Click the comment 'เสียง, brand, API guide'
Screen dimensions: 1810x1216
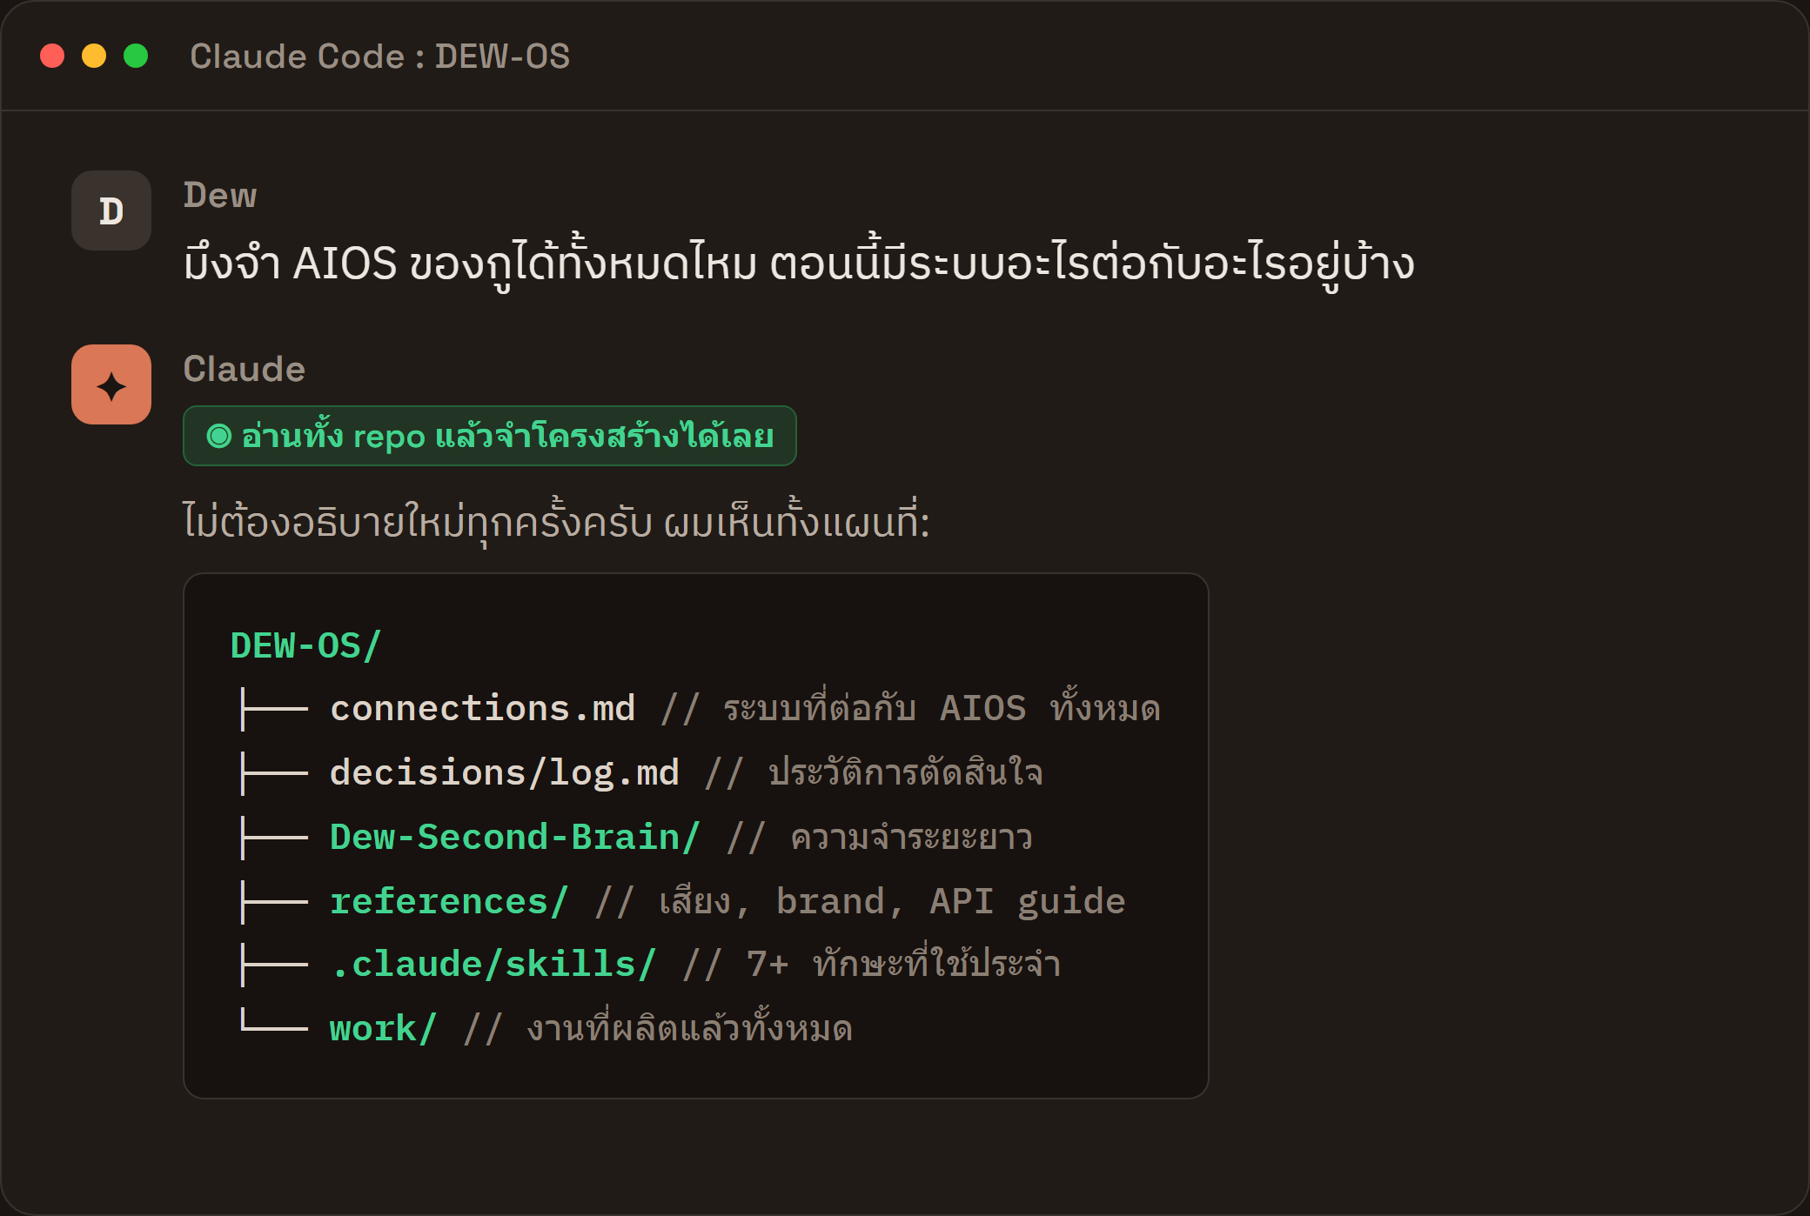pyautogui.click(x=892, y=901)
